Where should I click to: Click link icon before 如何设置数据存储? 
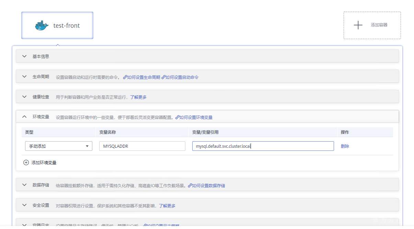pyautogui.click(x=190, y=185)
